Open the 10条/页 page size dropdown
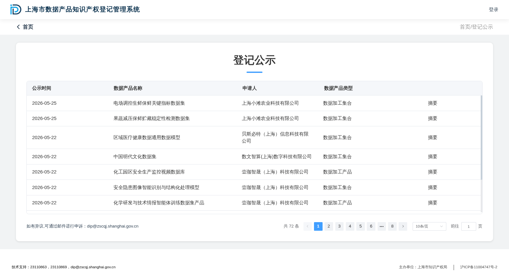 click(429, 226)
